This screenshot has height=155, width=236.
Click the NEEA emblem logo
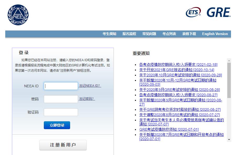click(18, 15)
